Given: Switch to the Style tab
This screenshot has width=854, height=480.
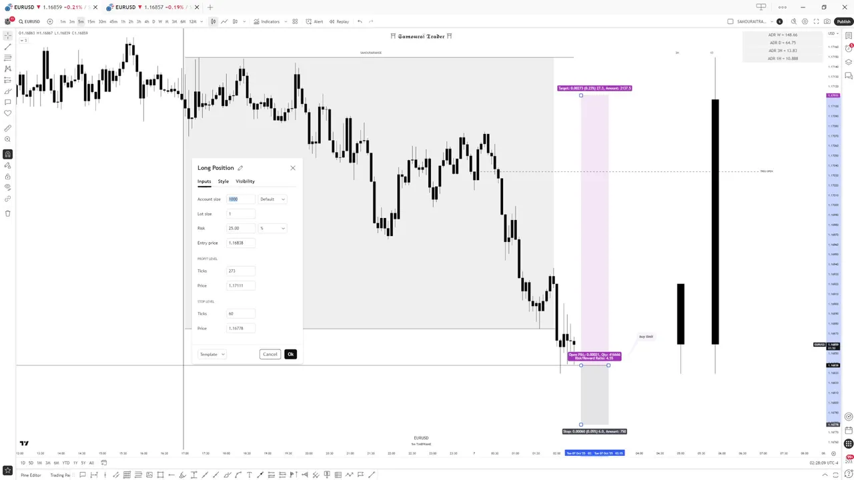Looking at the screenshot, I should [223, 181].
